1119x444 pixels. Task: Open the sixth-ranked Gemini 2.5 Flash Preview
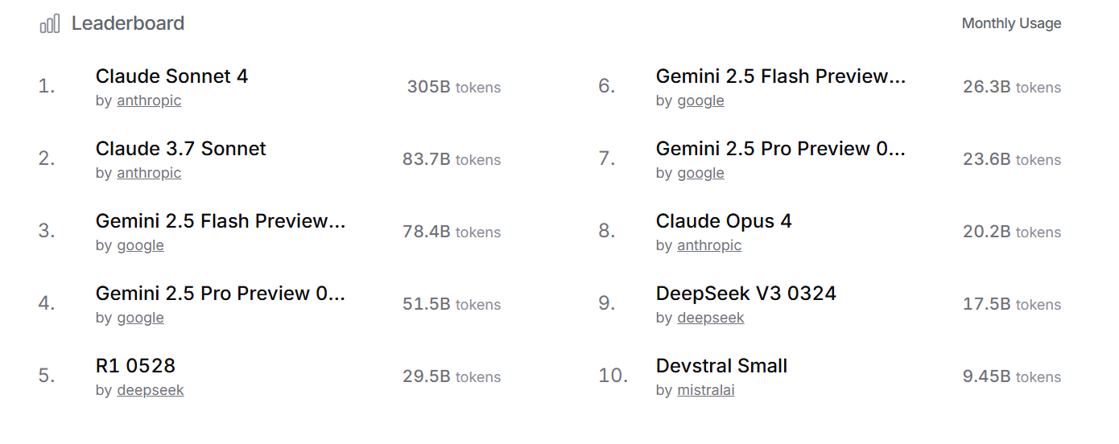coord(781,76)
